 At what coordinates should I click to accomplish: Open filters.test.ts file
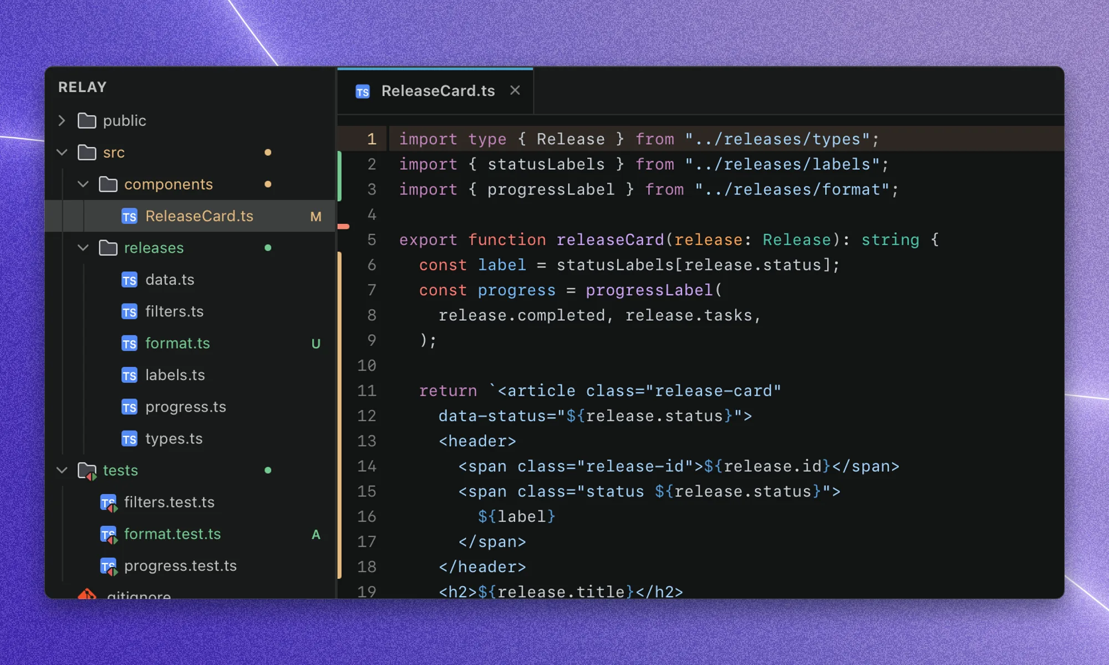190,502
